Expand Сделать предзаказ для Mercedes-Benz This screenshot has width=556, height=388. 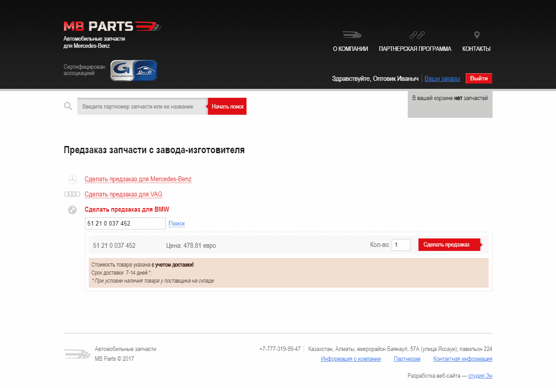pos(138,179)
